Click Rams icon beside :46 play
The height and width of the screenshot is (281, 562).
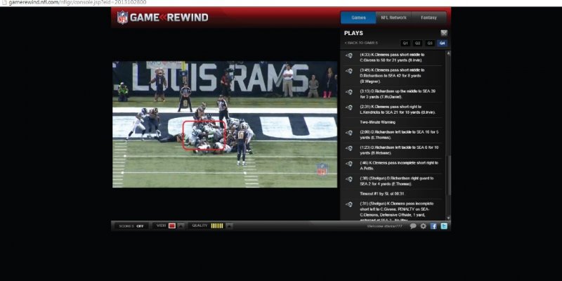348,164
